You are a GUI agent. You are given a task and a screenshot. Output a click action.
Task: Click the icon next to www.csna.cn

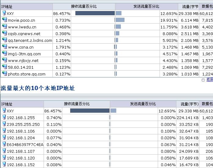click(x=5, y=47)
